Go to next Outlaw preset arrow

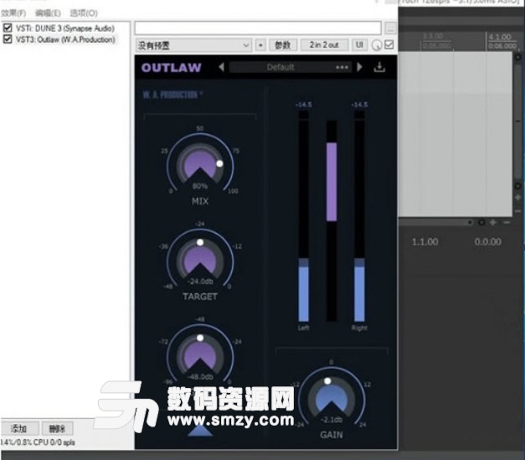click(359, 67)
